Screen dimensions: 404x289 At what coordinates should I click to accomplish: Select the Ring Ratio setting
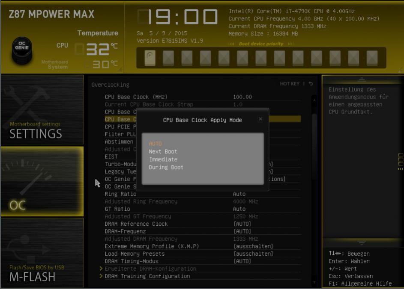pyautogui.click(x=120, y=194)
